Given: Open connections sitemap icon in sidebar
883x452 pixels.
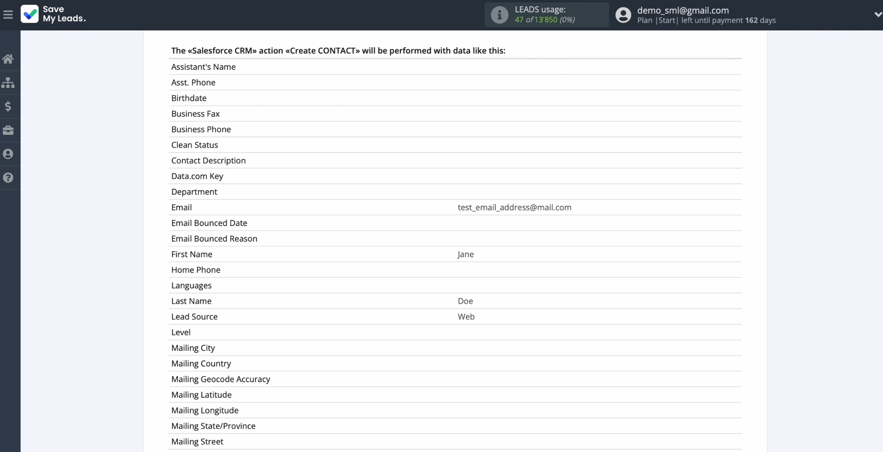Looking at the screenshot, I should [8, 83].
